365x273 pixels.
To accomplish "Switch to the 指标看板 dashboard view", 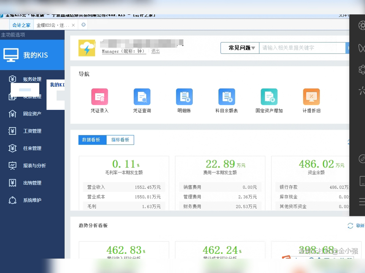I will point(120,140).
